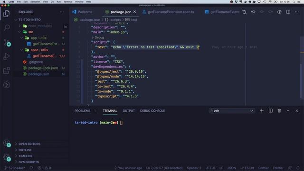
Task: Click the feedback icon in status bar
Action: 290,168
